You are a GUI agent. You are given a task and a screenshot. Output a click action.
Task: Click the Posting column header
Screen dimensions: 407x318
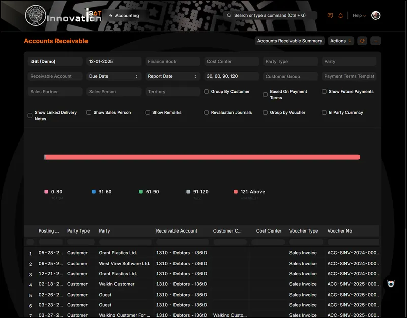click(48, 231)
